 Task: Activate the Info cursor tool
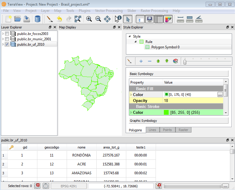pyautogui.click(x=118, y=19)
